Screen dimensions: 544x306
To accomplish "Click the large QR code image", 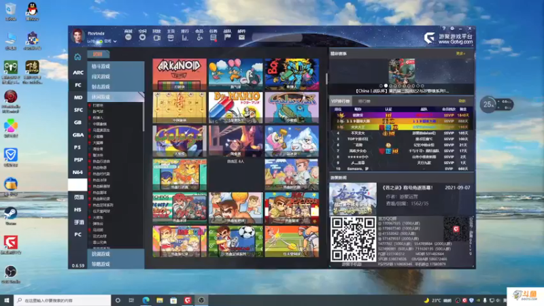I will [353, 239].
